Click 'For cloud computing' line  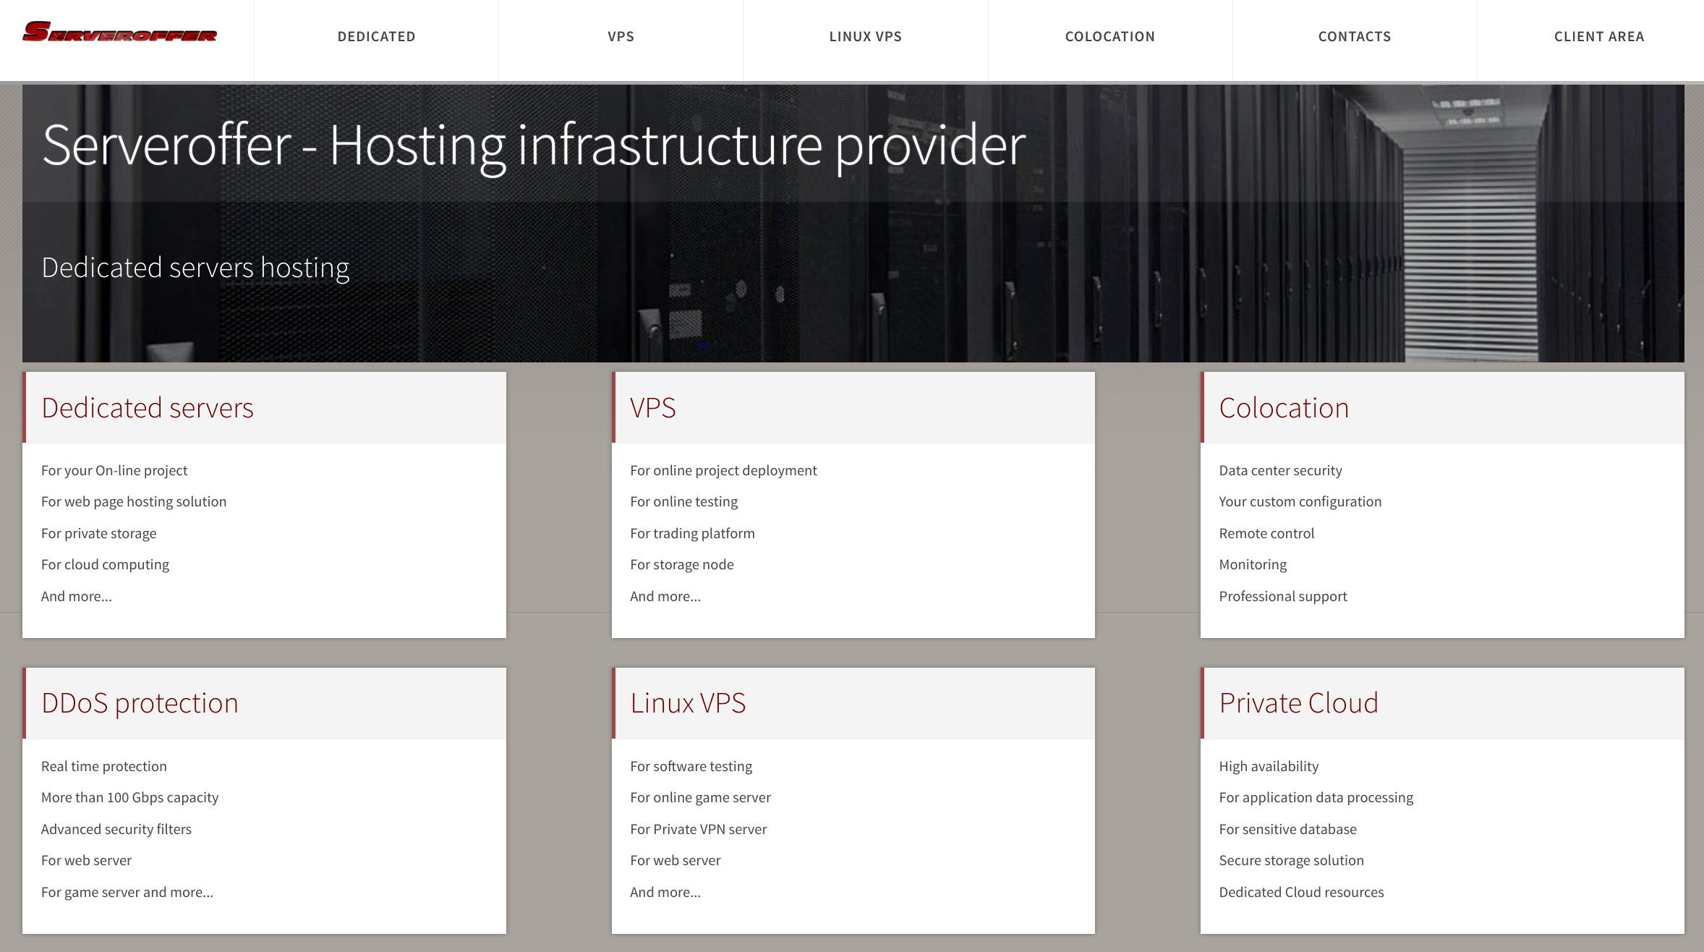105,564
